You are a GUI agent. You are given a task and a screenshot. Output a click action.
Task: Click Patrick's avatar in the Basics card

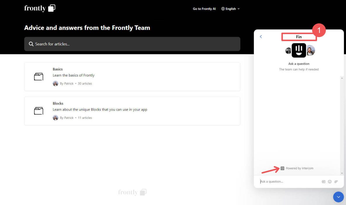pos(55,83)
